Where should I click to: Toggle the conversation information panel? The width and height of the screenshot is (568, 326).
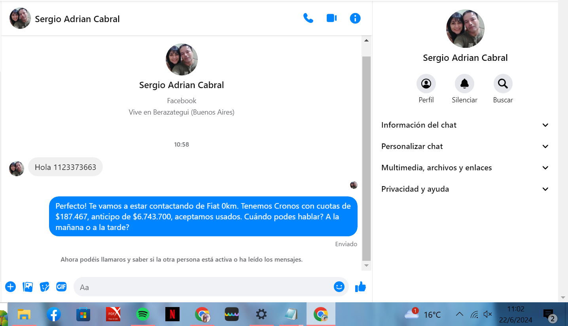tap(355, 18)
